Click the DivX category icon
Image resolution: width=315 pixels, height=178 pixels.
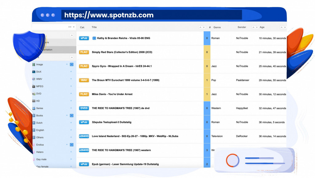point(34,72)
